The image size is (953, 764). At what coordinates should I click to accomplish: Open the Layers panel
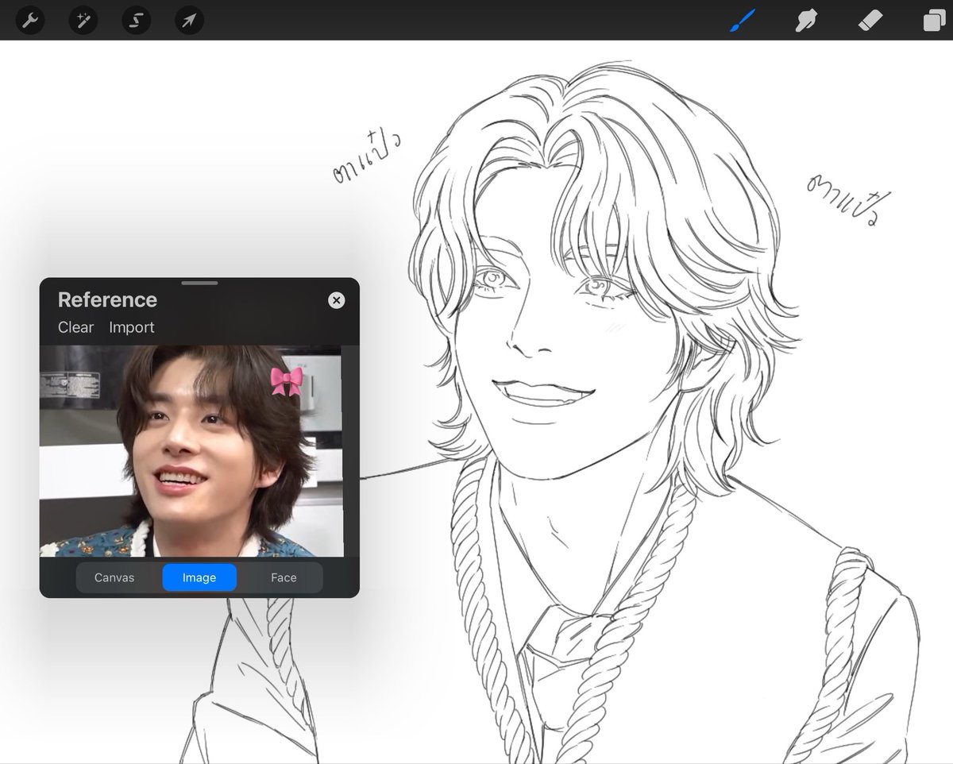[934, 21]
